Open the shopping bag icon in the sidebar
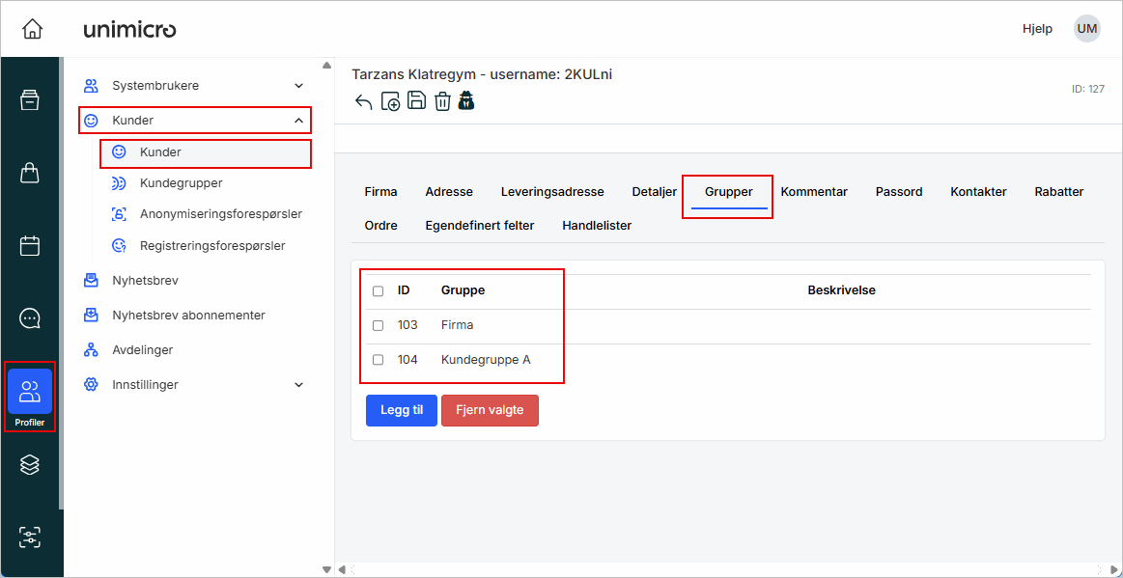This screenshot has width=1123, height=578. click(29, 173)
